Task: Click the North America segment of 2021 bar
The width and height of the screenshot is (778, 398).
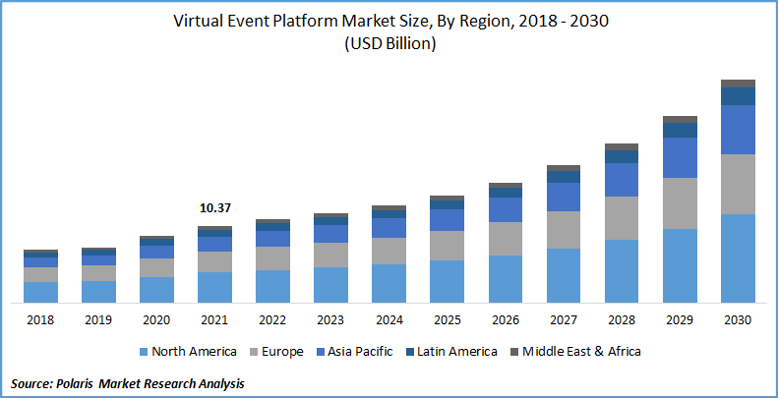Action: coord(214,288)
